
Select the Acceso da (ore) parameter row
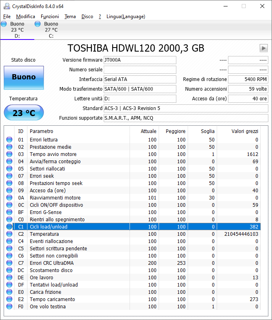pos(132,190)
